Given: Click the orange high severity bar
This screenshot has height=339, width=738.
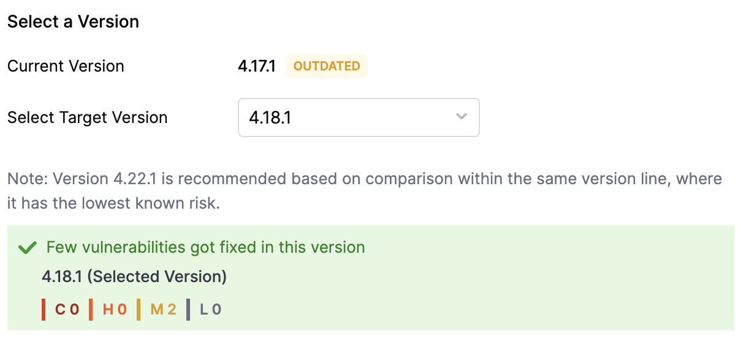Looking at the screenshot, I should click(x=91, y=310).
